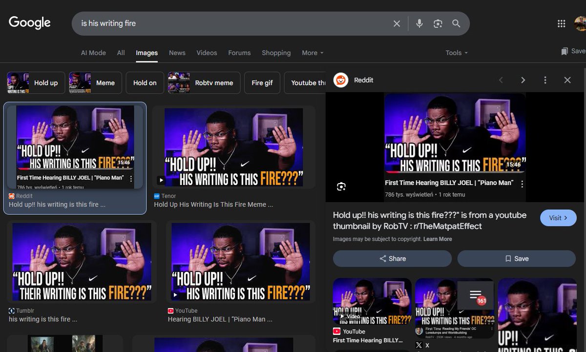
Task: Open the Tumblr "THEIR WRITING" thumbnail
Action: (82, 262)
